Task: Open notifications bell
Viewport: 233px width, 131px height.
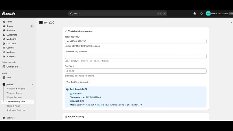Action: tap(202, 13)
